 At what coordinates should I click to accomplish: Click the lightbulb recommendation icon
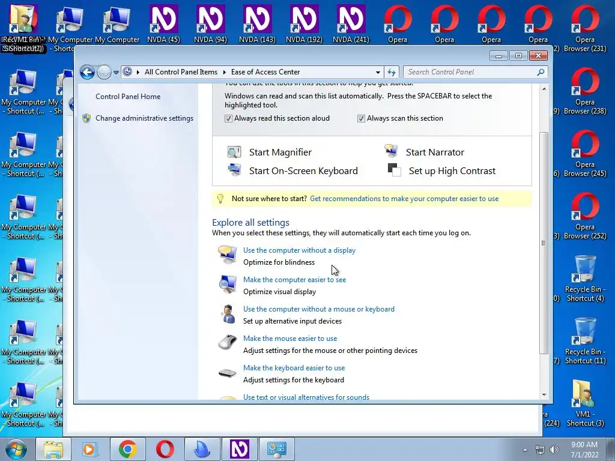click(220, 199)
